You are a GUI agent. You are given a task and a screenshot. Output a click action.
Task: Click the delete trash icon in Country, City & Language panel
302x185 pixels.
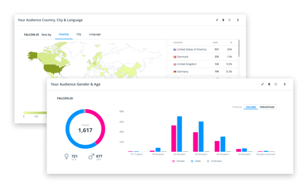coord(223,20)
